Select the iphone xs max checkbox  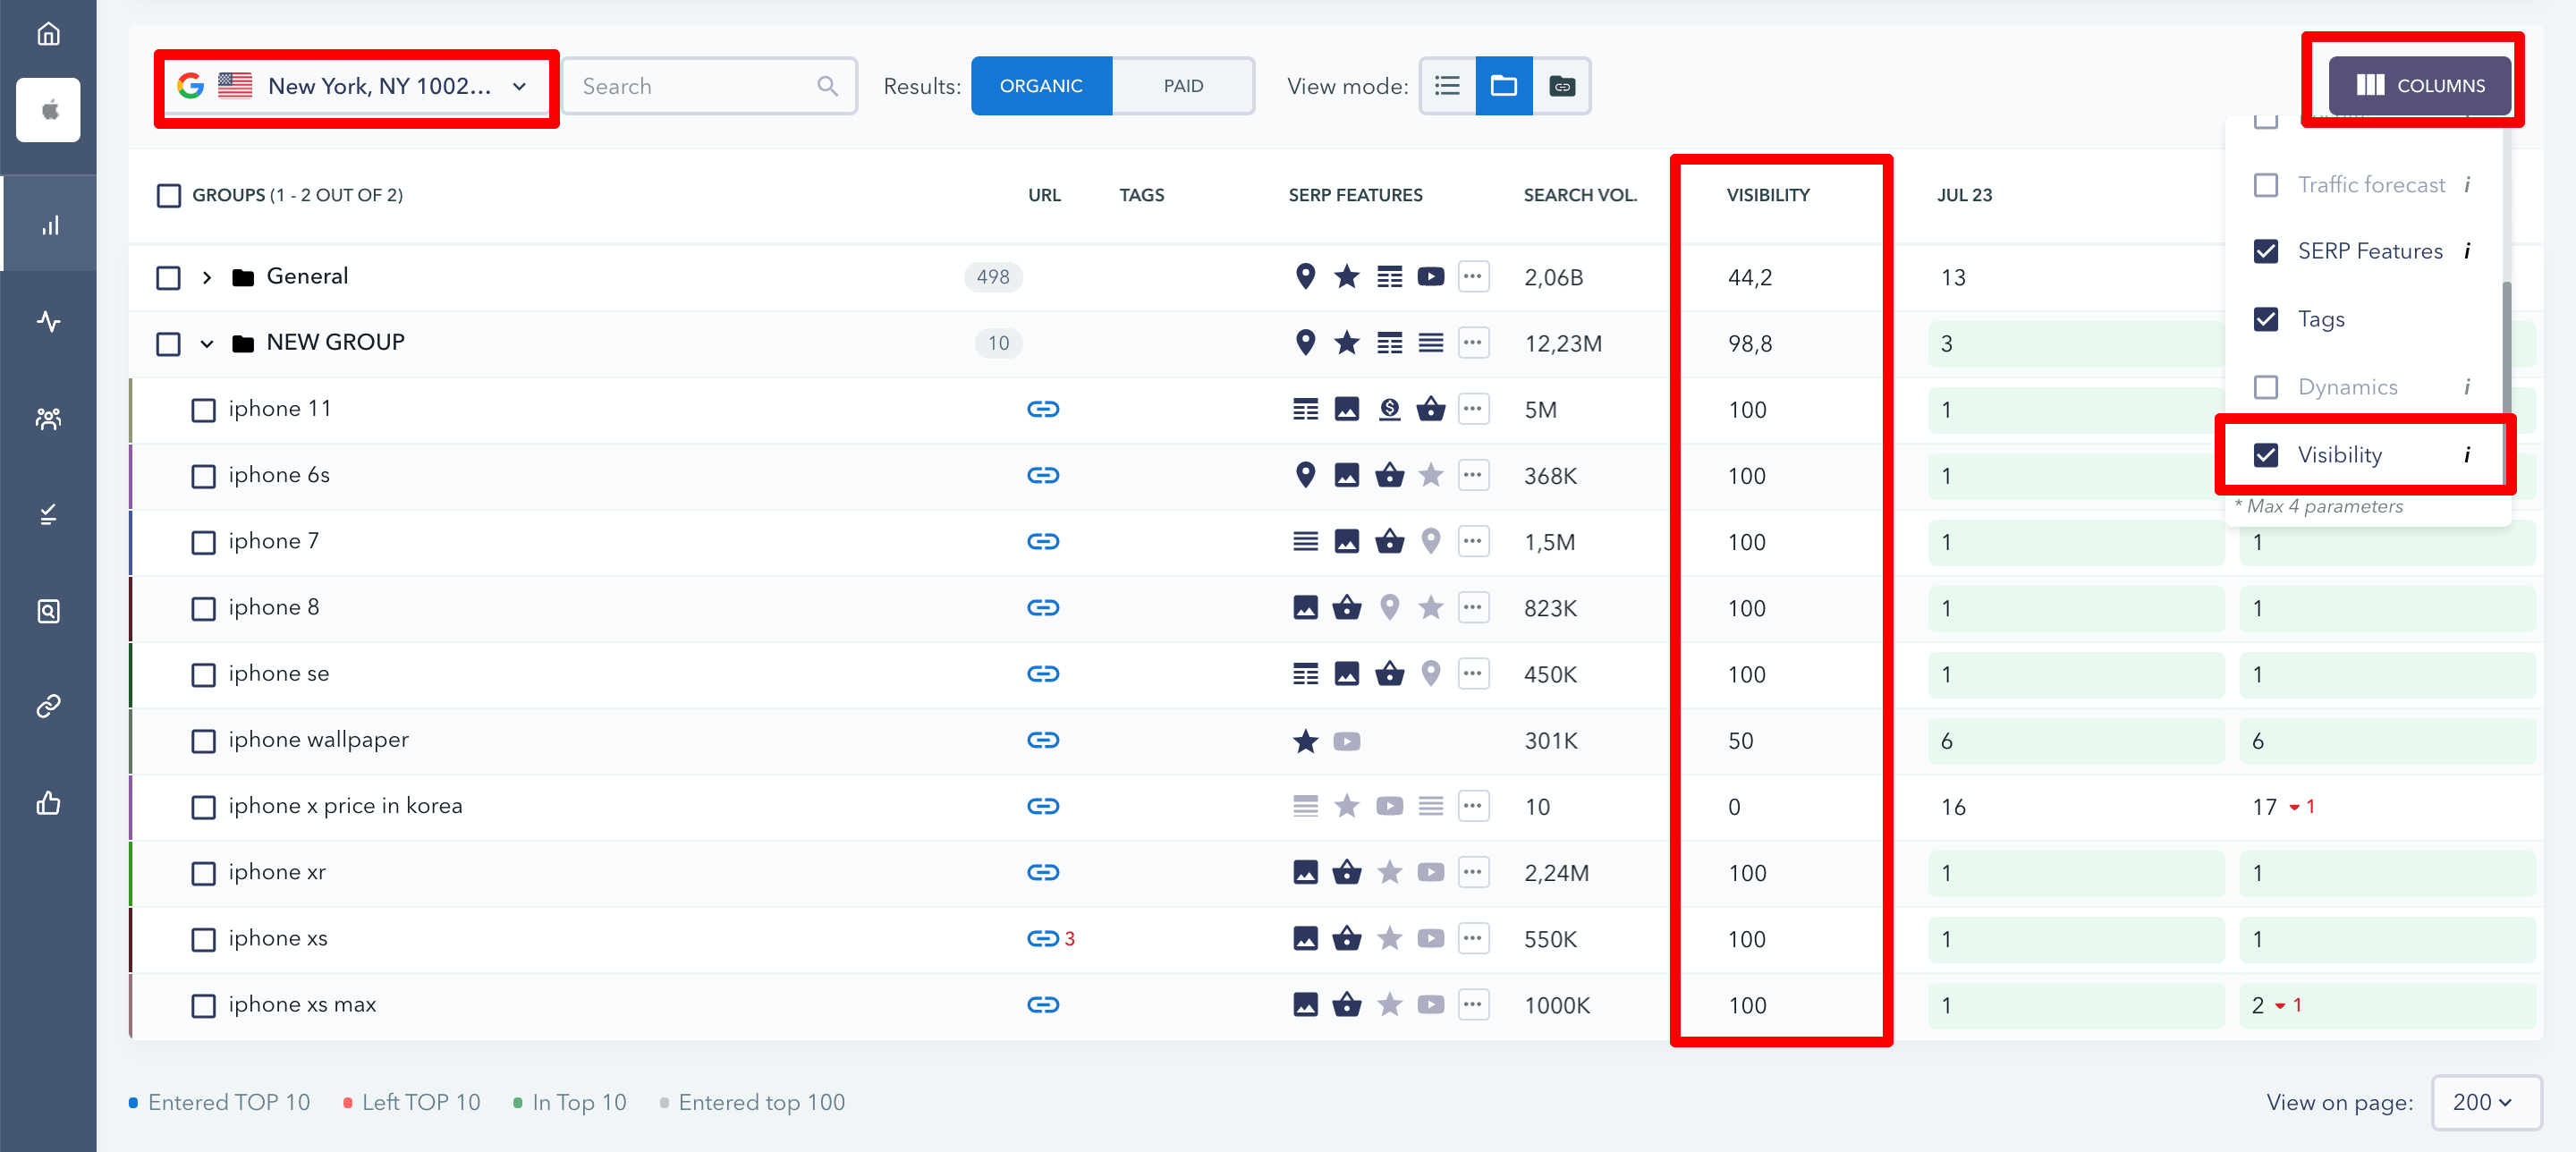point(203,1005)
